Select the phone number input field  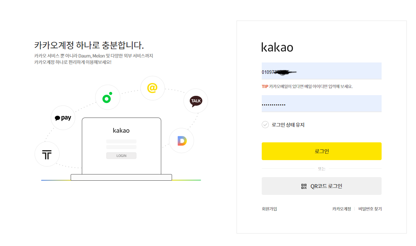click(321, 71)
